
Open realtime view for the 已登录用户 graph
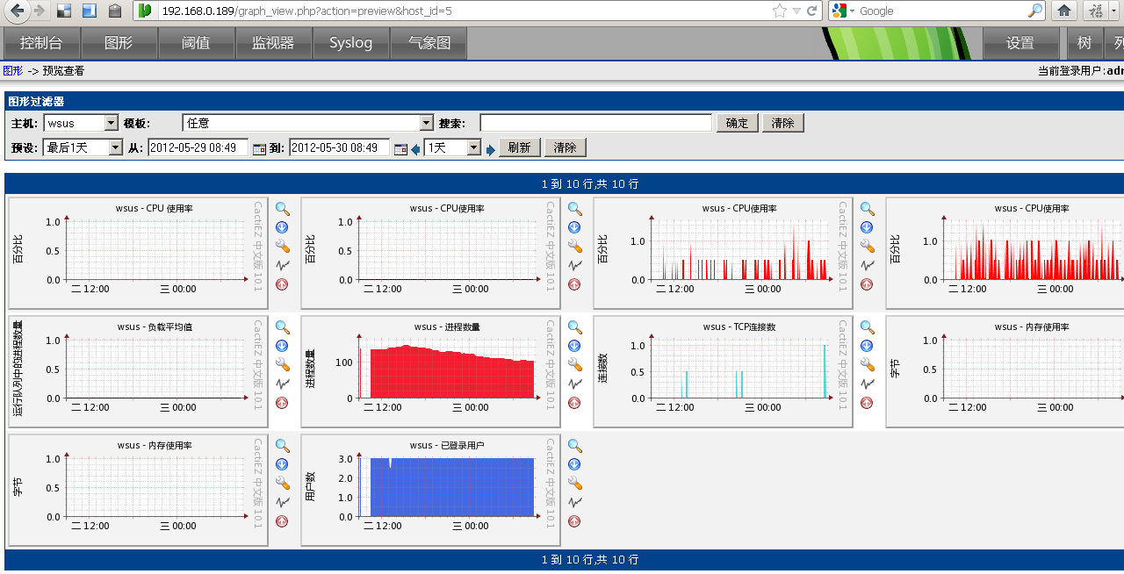click(x=574, y=502)
